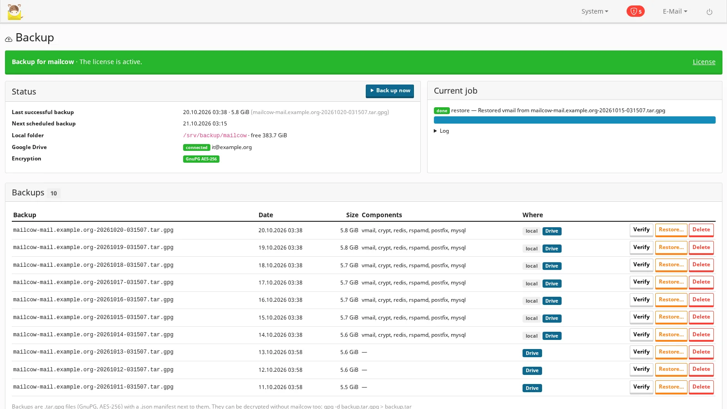Click the GnuPG AES-256 encryption badge
The width and height of the screenshot is (727, 409).
click(x=201, y=159)
